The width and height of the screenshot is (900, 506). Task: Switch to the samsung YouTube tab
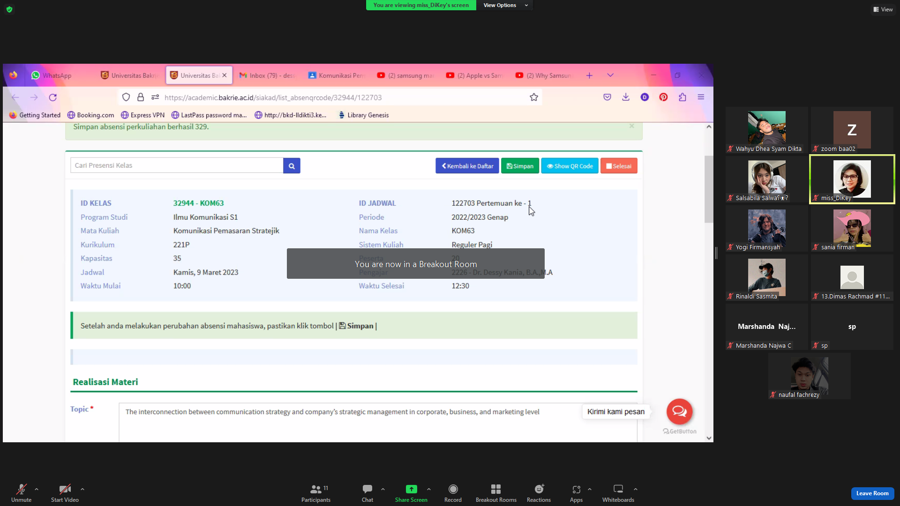(x=406, y=75)
